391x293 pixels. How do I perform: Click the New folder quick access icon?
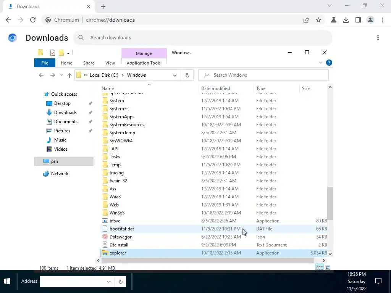[61, 52]
